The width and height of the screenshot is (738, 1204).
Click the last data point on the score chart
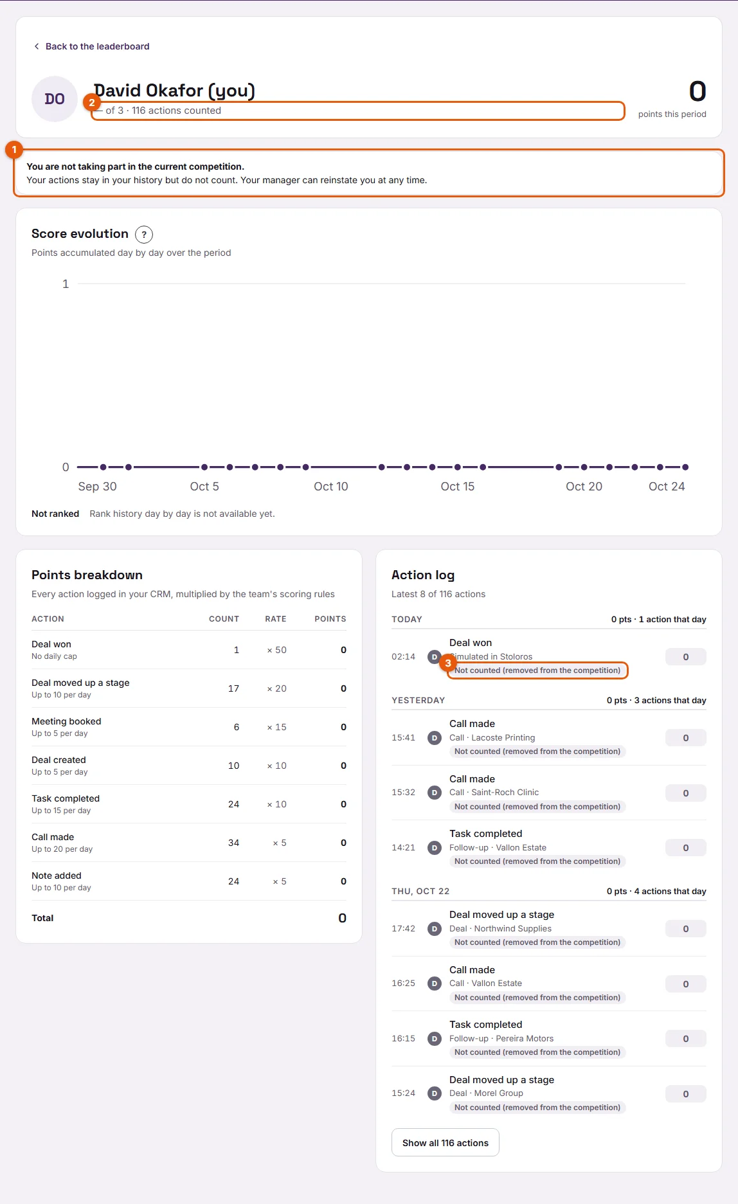(x=685, y=467)
